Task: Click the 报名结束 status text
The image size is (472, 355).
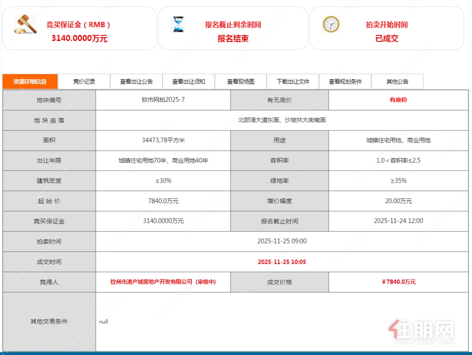Action: pyautogui.click(x=233, y=38)
